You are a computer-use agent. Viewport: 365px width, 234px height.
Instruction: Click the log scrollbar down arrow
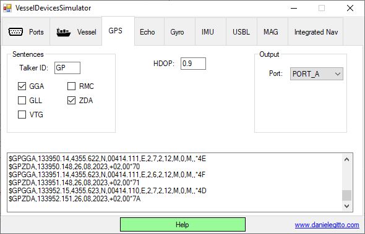pos(346,206)
